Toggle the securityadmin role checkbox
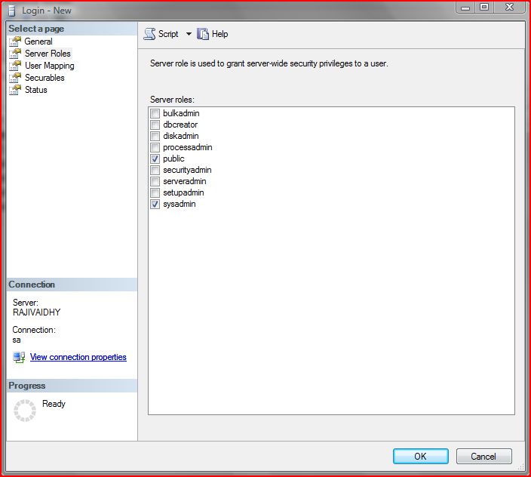Image resolution: width=531 pixels, height=477 pixels. 155,170
